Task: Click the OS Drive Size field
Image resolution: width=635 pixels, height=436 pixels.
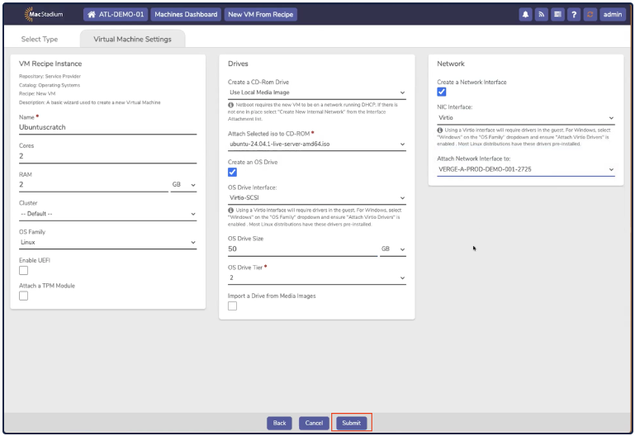Action: coord(302,249)
